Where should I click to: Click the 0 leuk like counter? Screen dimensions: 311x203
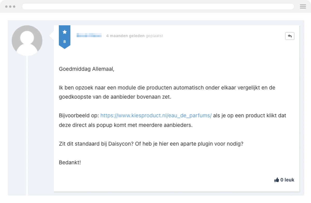point(287,180)
